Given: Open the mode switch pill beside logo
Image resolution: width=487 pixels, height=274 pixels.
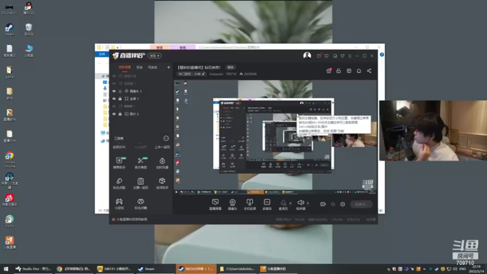Looking at the screenshot, I should click(x=155, y=56).
